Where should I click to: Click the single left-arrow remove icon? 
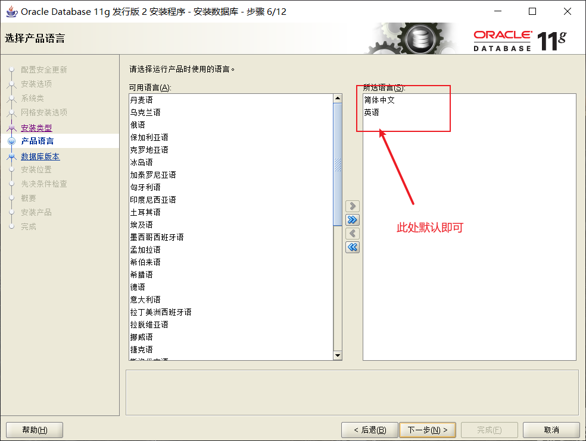(x=352, y=233)
